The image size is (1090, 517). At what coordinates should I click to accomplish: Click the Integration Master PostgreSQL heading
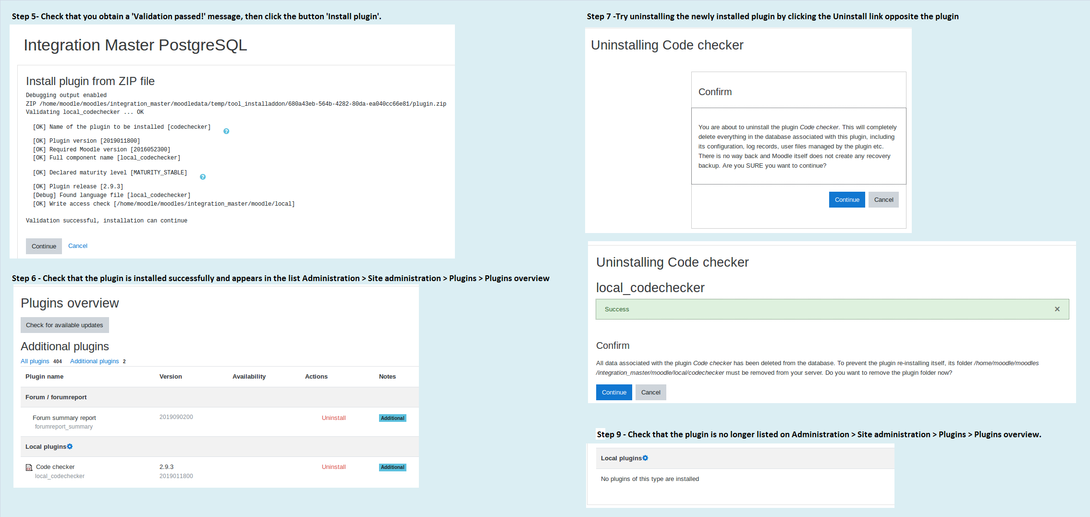coord(135,45)
